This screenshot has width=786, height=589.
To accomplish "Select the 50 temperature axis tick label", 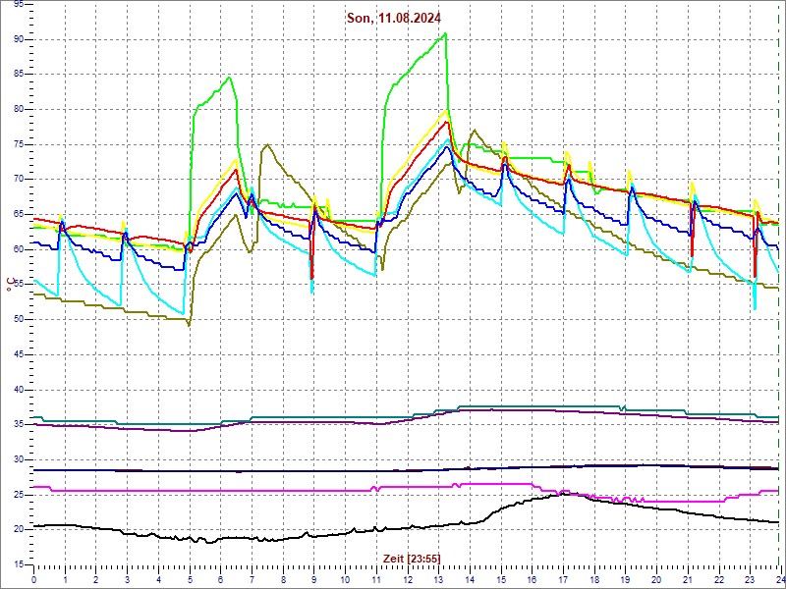I will point(18,320).
